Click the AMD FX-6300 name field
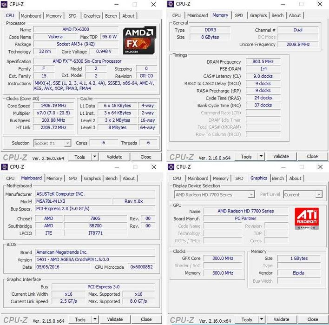Image resolution: width=329 pixels, height=325 pixels. pyautogui.click(x=76, y=29)
